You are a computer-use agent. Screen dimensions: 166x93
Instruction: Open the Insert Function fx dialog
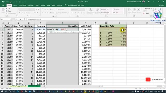point(24,19)
